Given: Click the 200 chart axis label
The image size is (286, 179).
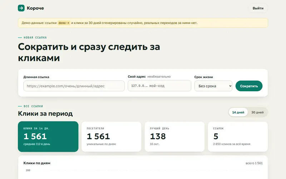Looking at the screenshot, I should tap(28, 170).
